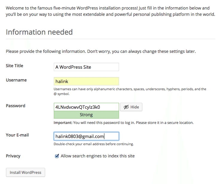The image size is (221, 184).
Task: Click the 'Important: You will need this password' note
Action: pyautogui.click(x=124, y=123)
